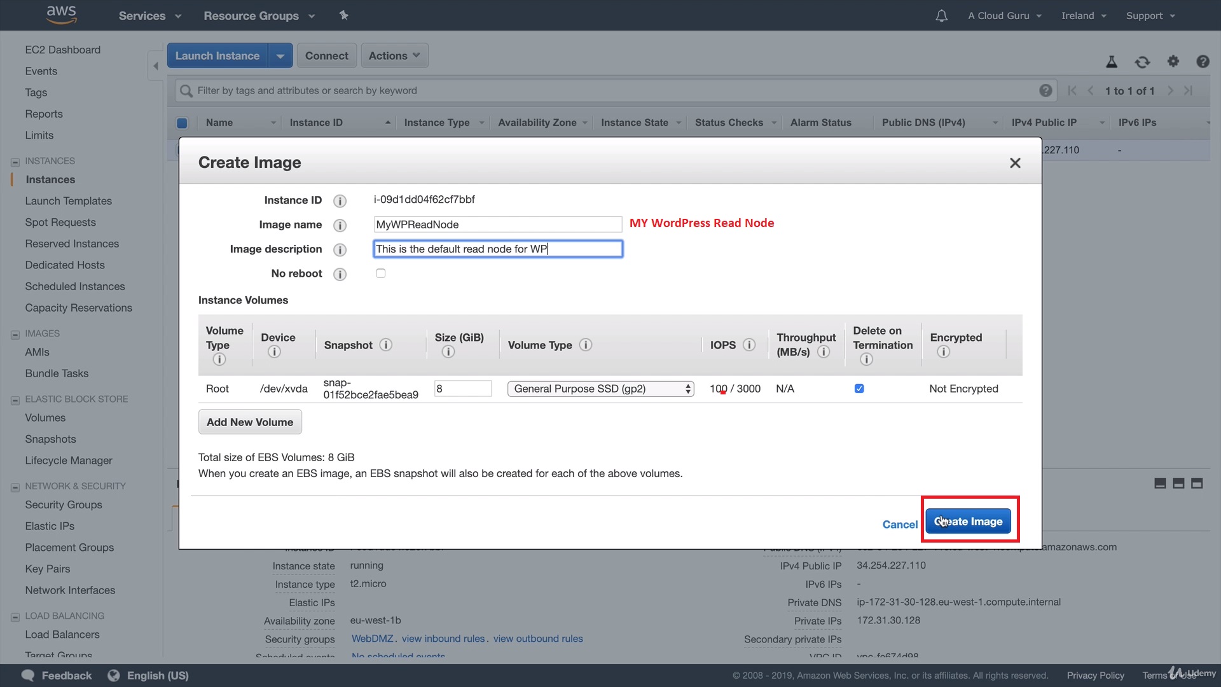Toggle the instance table select-all checkbox
This screenshot has height=687, width=1221.
click(182, 123)
